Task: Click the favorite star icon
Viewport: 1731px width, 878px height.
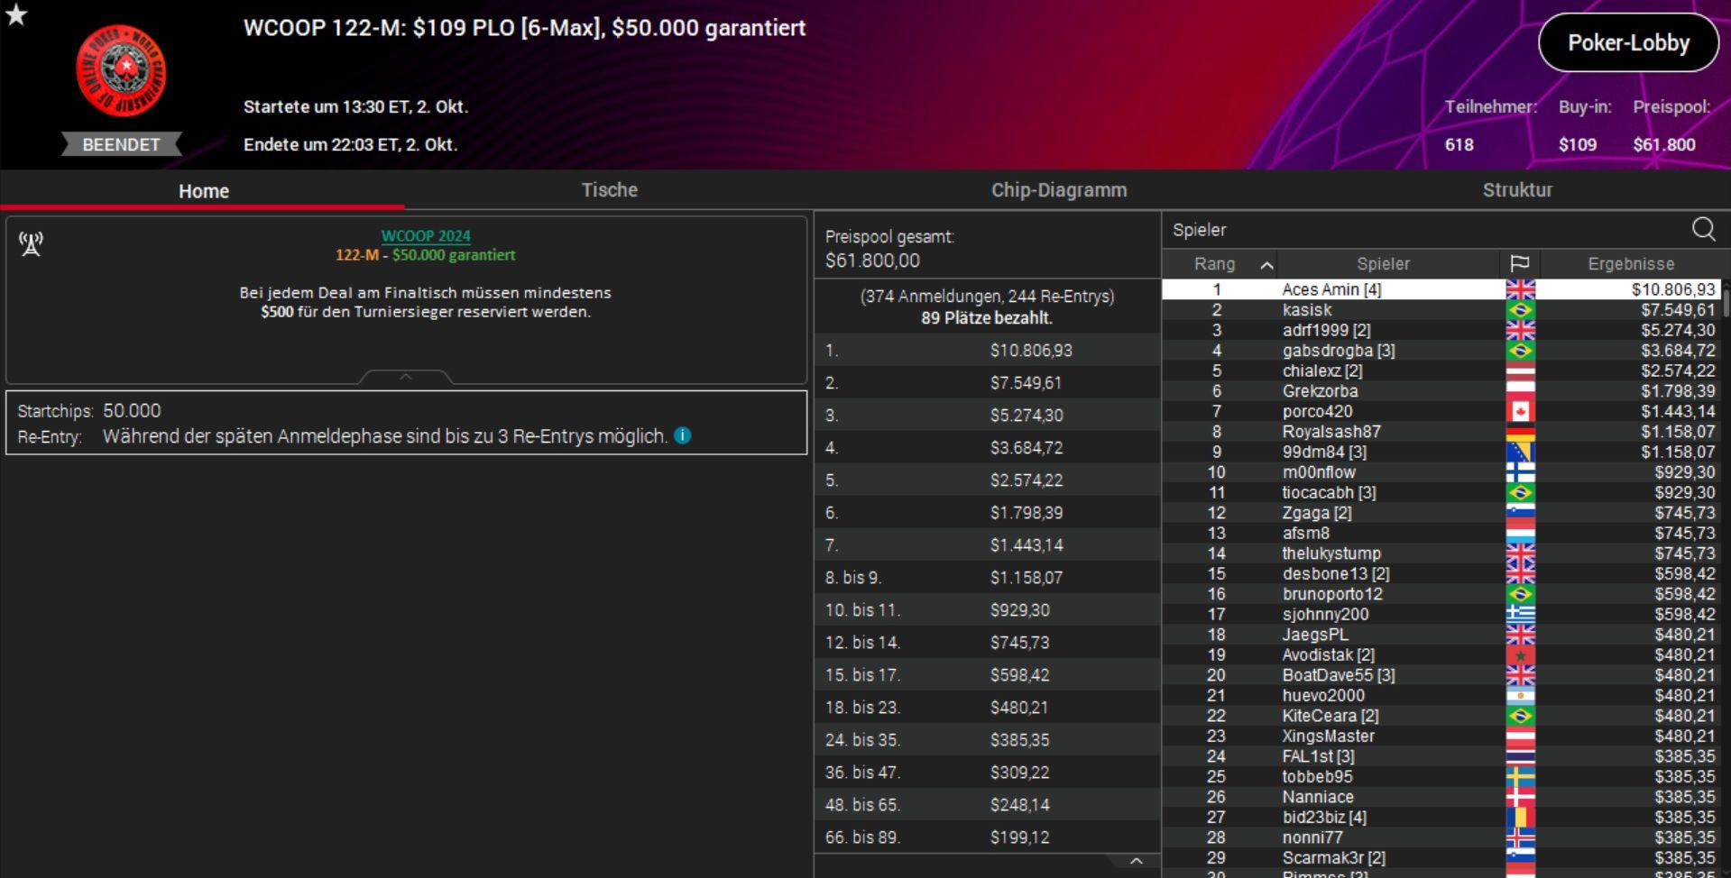Action: (16, 14)
